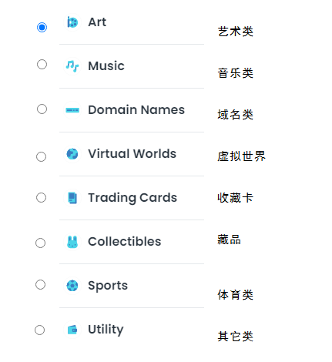The image size is (332, 362).
Task: Click the Domain Names category label
Action: pyautogui.click(x=136, y=110)
